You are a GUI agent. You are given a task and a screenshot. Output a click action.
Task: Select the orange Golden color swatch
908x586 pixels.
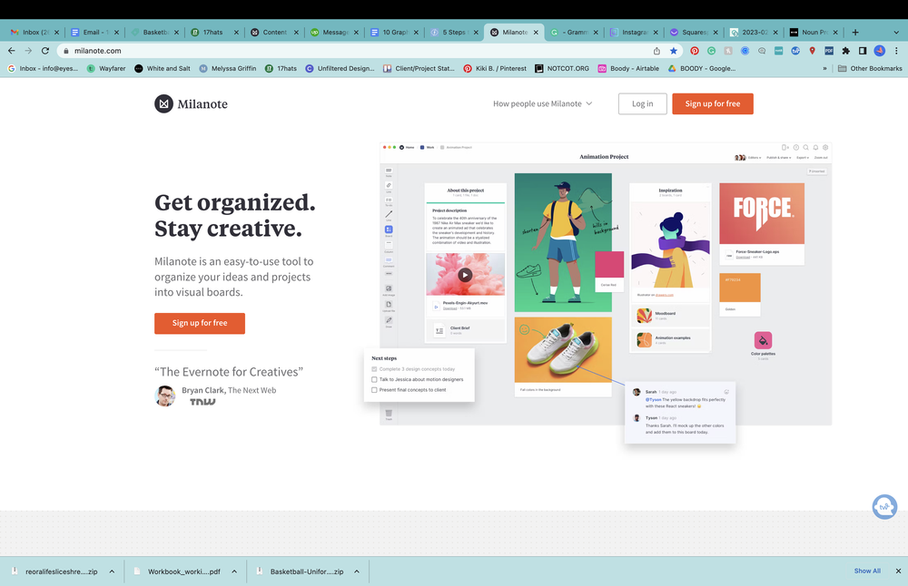point(739,288)
